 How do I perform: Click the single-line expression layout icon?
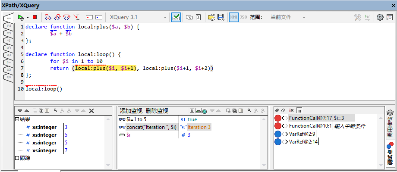point(189,17)
